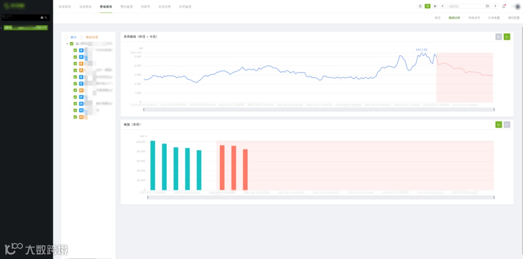Click the 5411.03 peak marker on load curve
523x259 pixels.
pyautogui.click(x=422, y=53)
